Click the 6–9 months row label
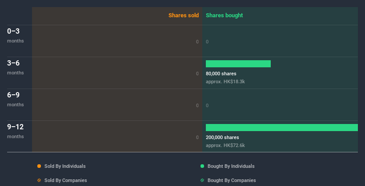Screen dimensions: 365x186 pos(16,99)
